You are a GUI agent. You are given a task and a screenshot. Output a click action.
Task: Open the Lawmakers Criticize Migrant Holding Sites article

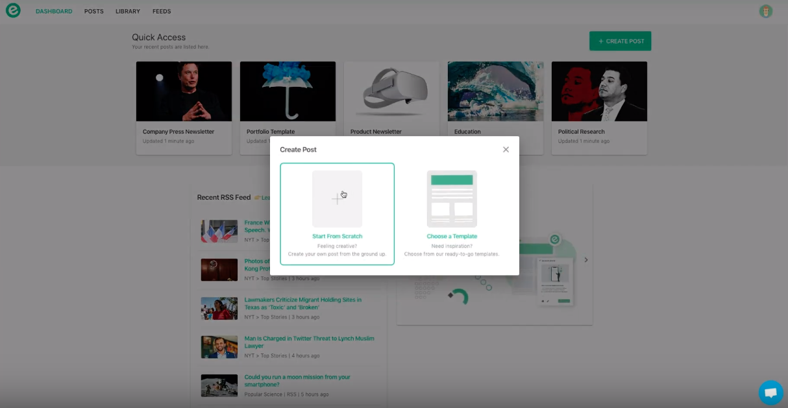303,304
